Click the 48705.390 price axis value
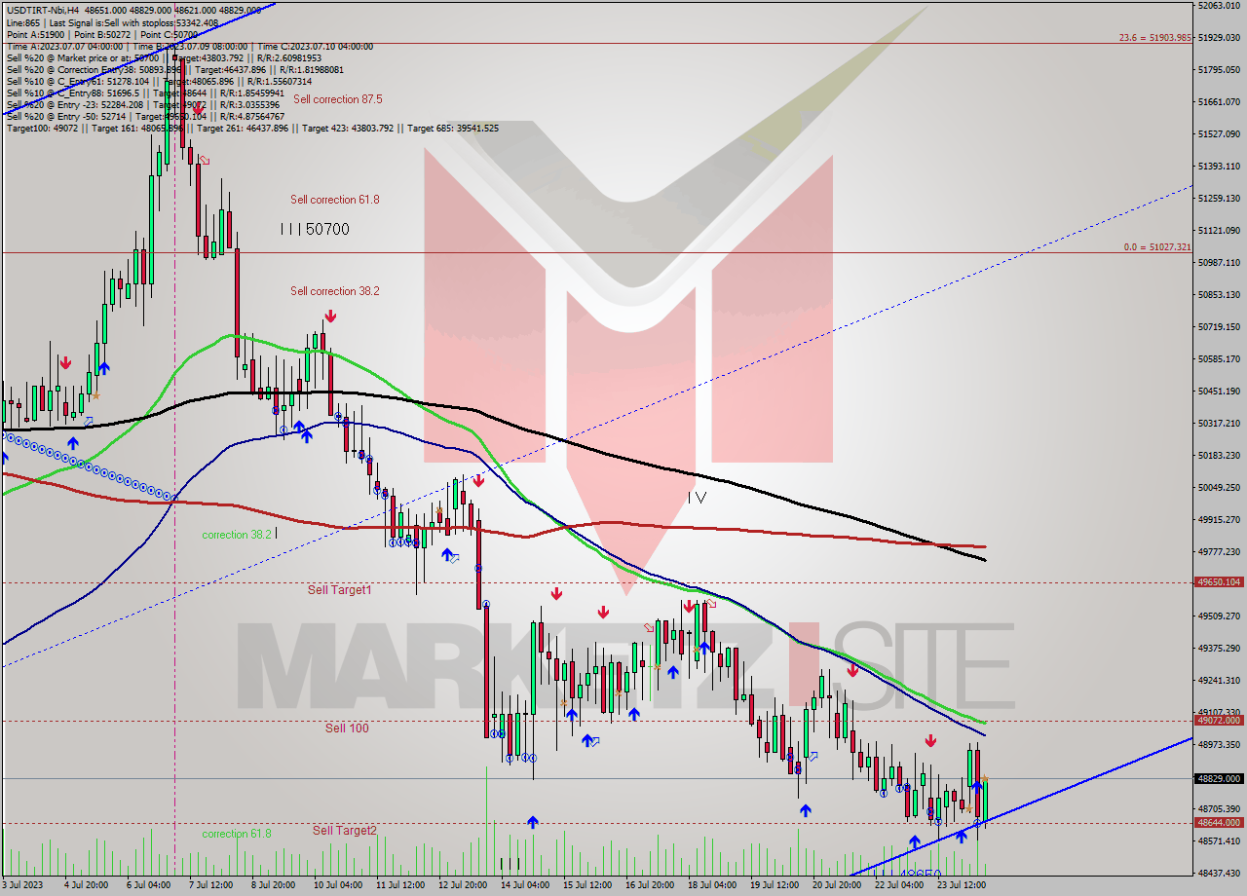 click(x=1219, y=808)
